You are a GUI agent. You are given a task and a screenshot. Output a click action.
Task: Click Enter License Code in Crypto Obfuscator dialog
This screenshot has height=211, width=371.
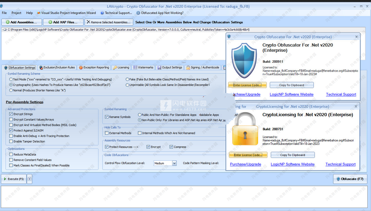pos(247,85)
